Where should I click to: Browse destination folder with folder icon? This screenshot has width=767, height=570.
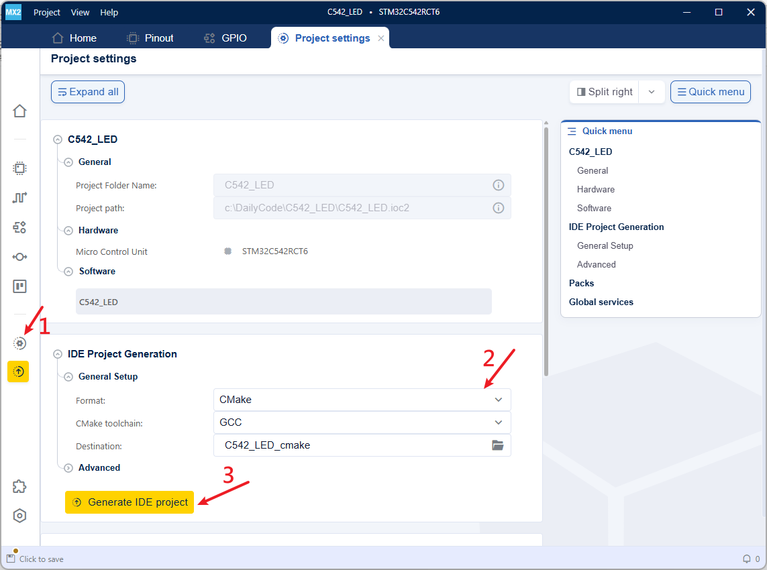coord(497,445)
